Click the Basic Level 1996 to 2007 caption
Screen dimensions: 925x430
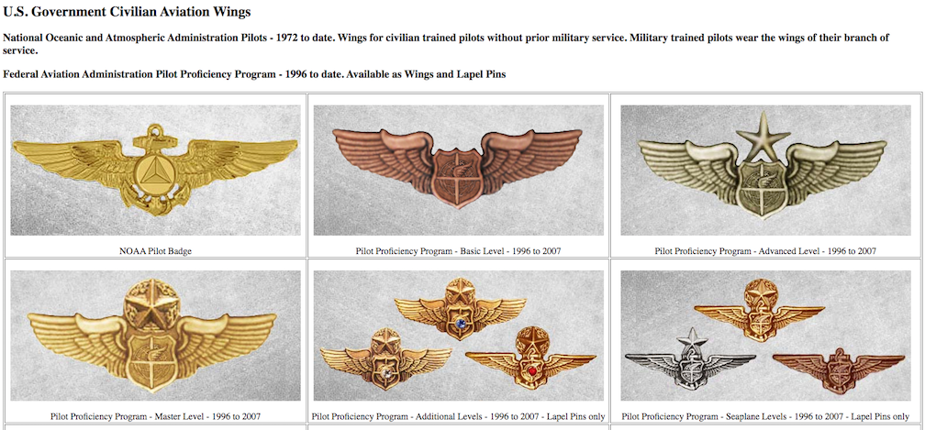[459, 251]
